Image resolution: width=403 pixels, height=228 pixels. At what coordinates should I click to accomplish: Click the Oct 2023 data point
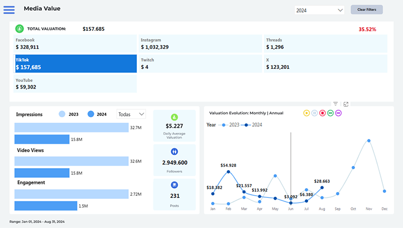353,168
